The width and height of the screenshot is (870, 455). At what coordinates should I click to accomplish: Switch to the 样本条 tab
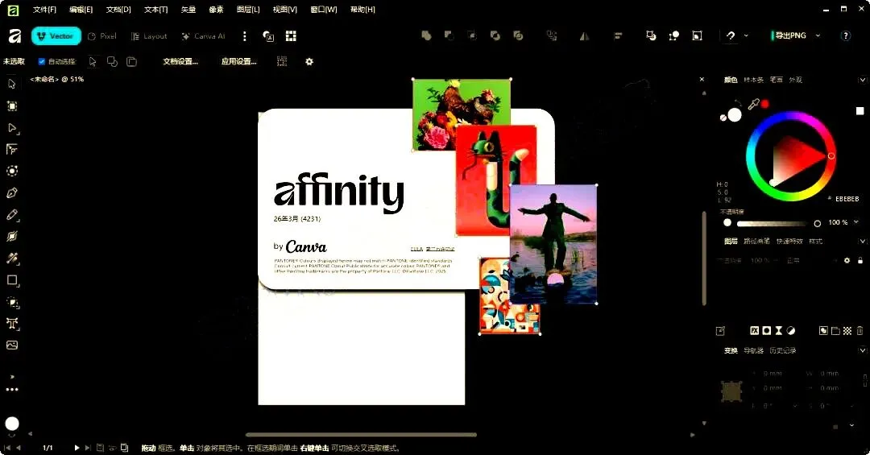753,80
